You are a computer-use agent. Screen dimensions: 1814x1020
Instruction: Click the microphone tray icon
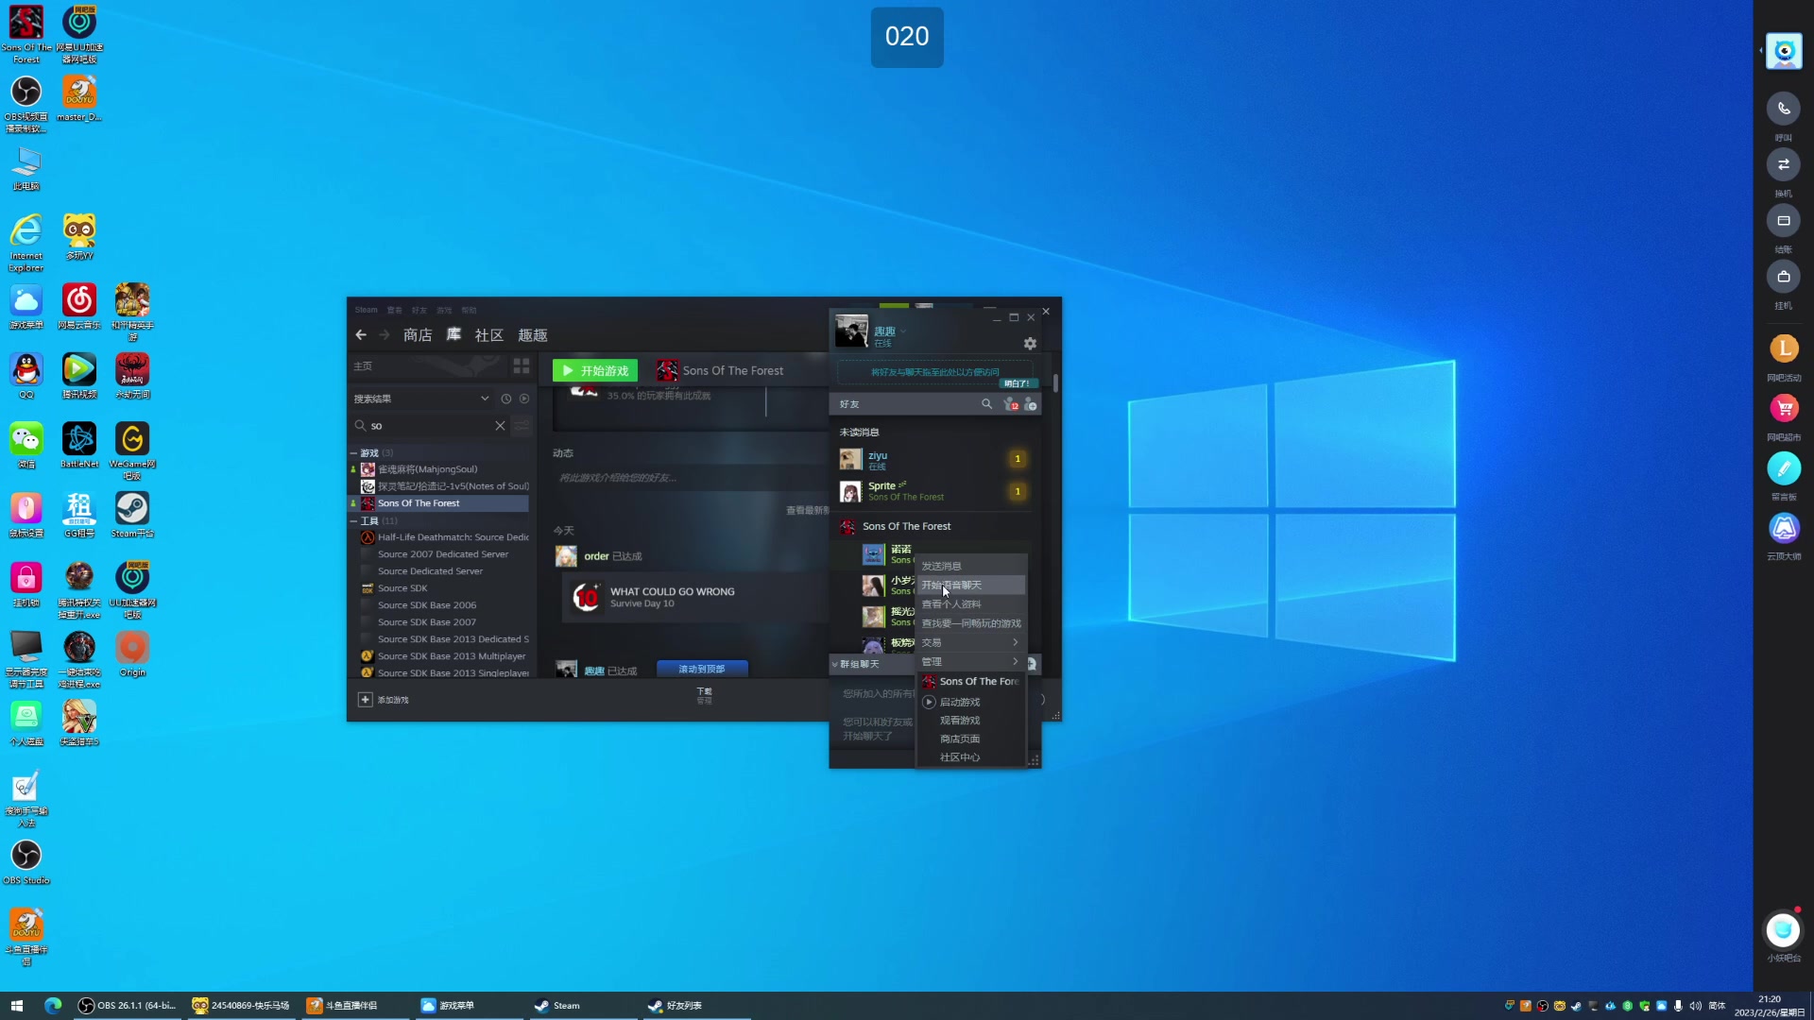tap(1678, 1006)
